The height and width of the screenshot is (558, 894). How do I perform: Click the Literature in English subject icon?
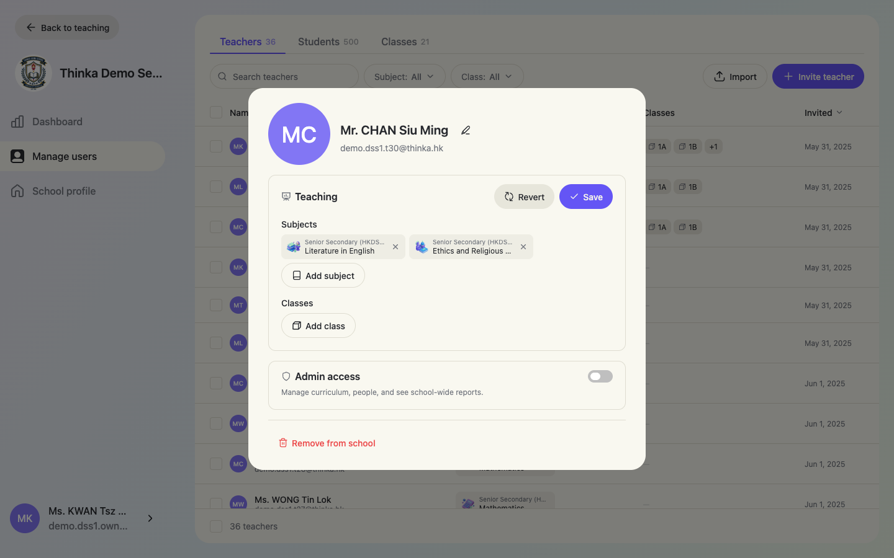294,247
